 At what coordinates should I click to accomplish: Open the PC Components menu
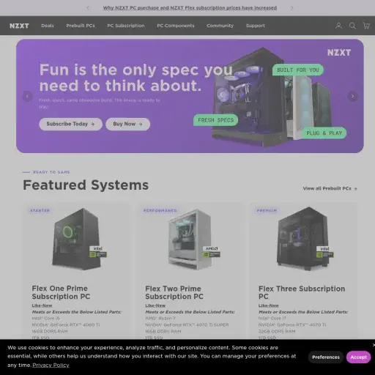tap(176, 26)
